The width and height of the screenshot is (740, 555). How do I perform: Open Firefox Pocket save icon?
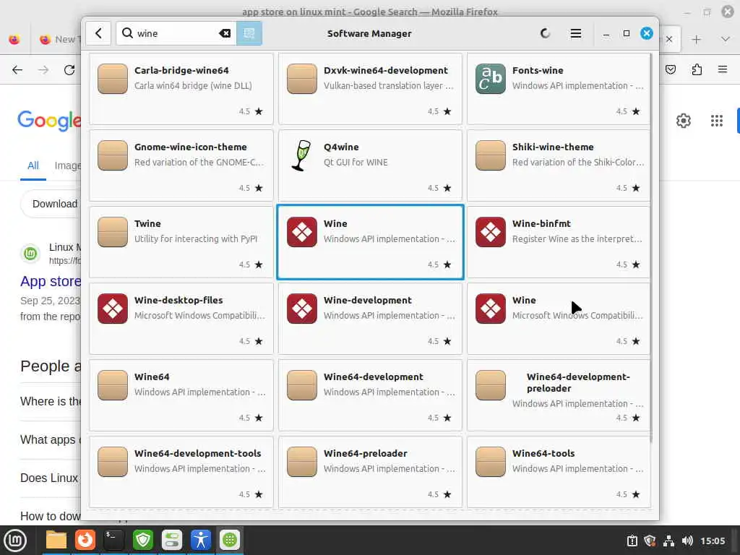coord(670,70)
